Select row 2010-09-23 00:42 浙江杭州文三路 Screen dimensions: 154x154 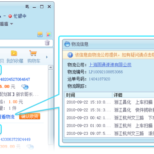[x=110, y=118]
